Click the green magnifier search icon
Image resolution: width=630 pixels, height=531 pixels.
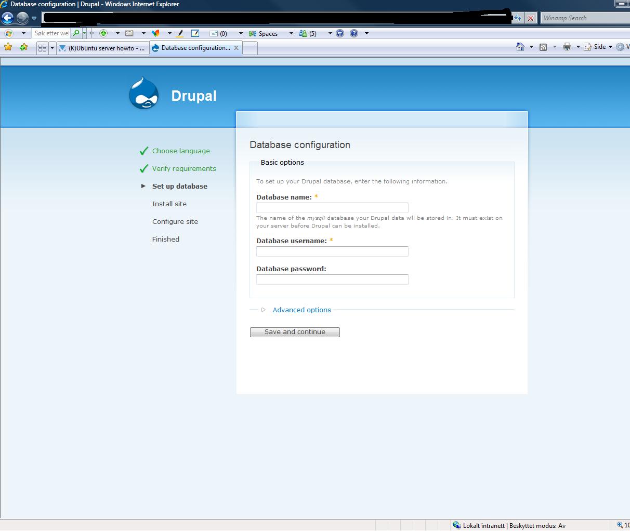pos(76,33)
